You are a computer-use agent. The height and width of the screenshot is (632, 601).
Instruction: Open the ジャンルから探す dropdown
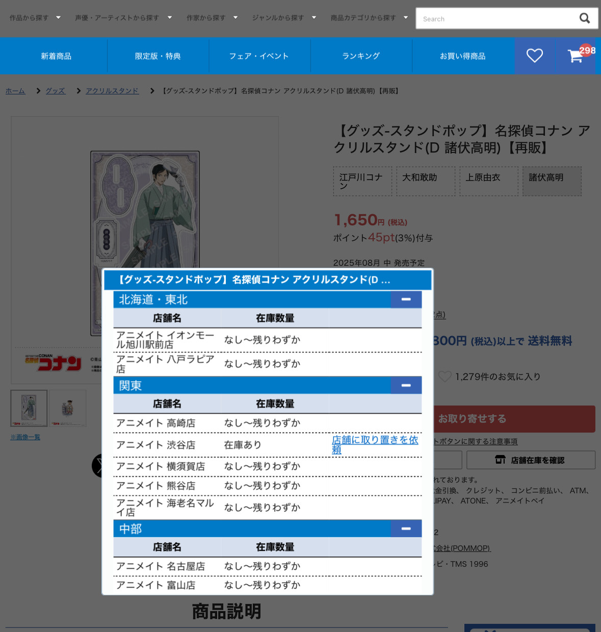click(x=284, y=18)
